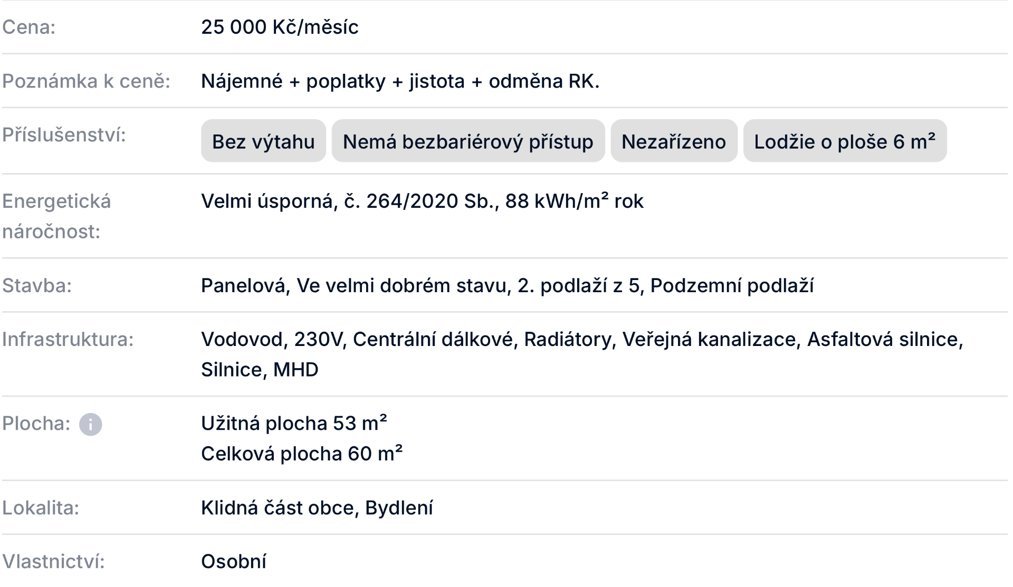
Task: Click the building description starting with "Panelová"
Action: (x=507, y=286)
